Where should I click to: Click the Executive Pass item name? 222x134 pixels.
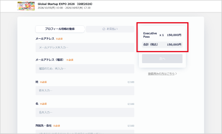(x=150, y=35)
